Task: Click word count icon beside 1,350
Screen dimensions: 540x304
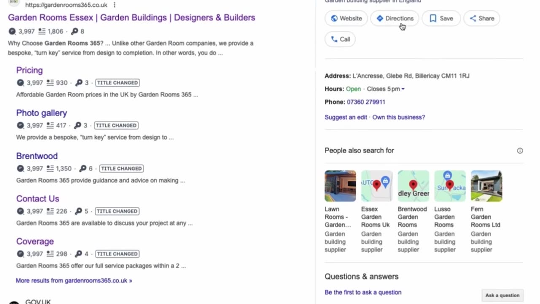Action: tap(50, 168)
